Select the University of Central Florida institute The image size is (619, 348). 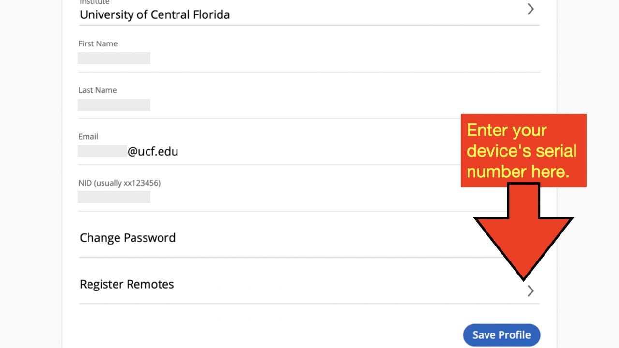(155, 14)
